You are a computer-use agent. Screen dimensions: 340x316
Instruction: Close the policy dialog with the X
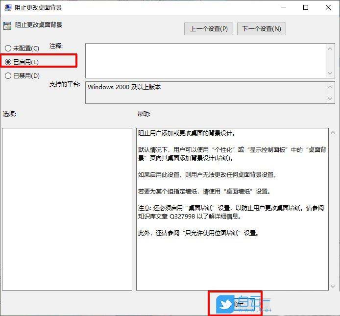(x=328, y=7)
